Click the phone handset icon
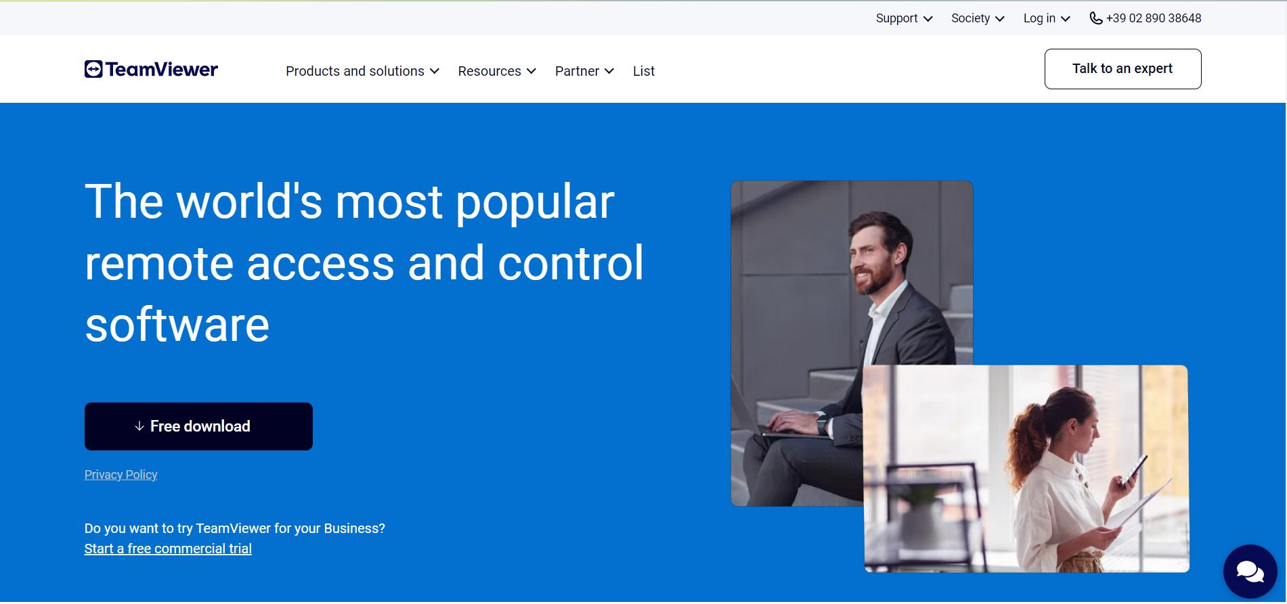 click(1095, 18)
